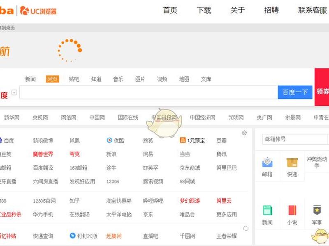
Task: Open the 快递 package icon
Action: click(x=292, y=162)
